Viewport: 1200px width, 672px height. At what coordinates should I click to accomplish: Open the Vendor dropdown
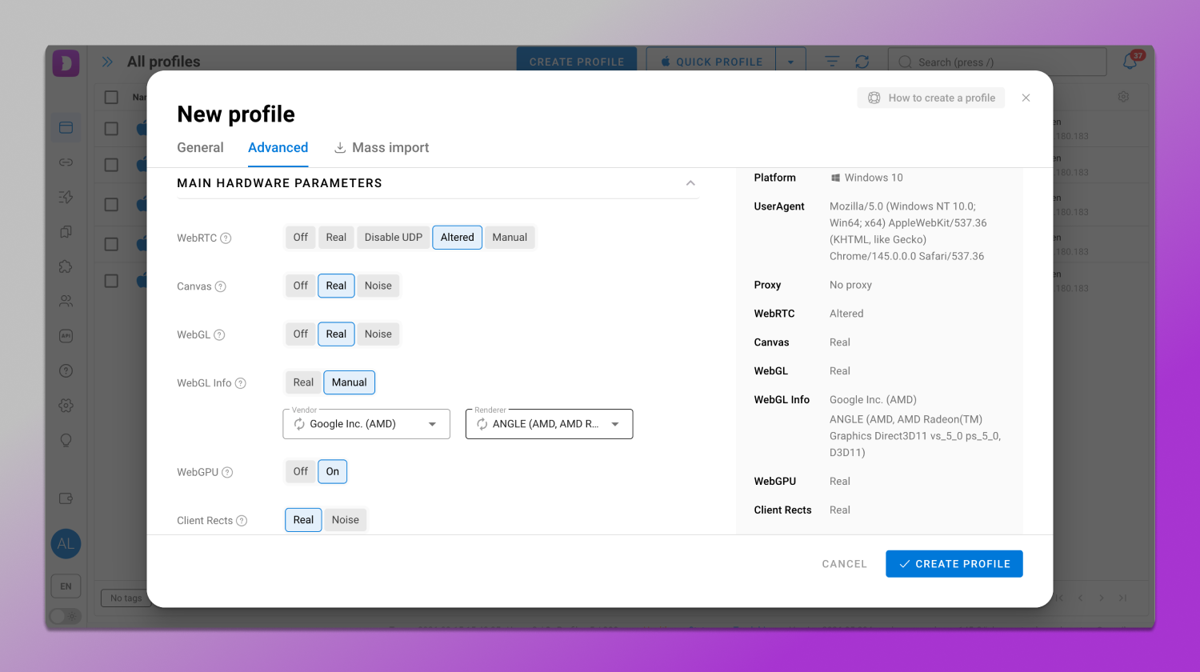pos(432,424)
